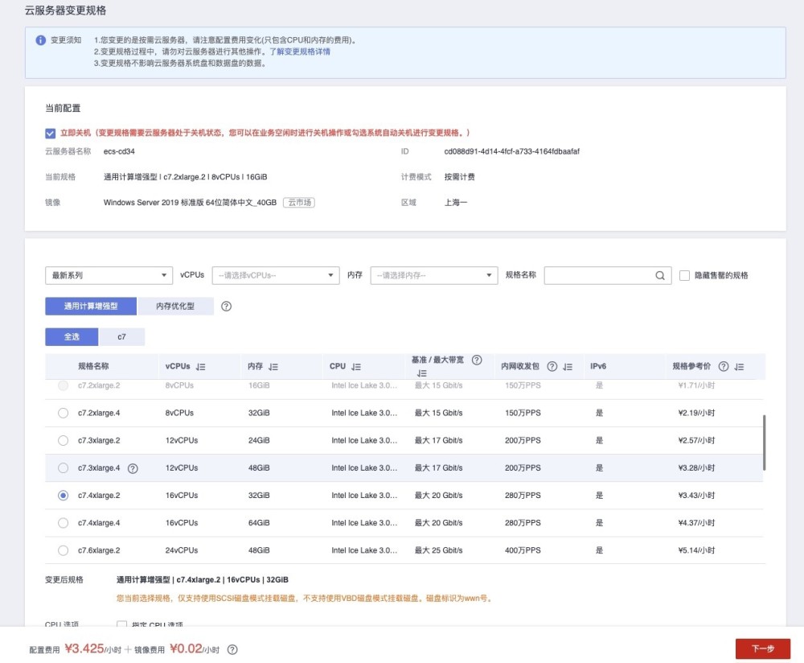Image resolution: width=804 pixels, height=663 pixels.
Task: Switch to 通用计算增强型 tab
Action: (x=91, y=307)
